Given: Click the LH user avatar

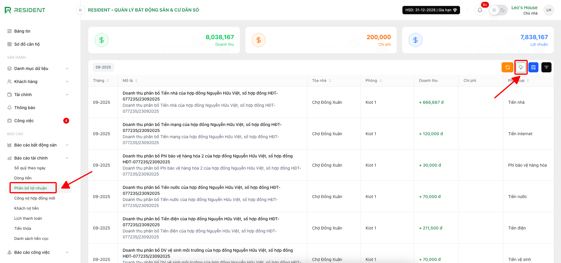Looking at the screenshot, I should (x=549, y=10).
